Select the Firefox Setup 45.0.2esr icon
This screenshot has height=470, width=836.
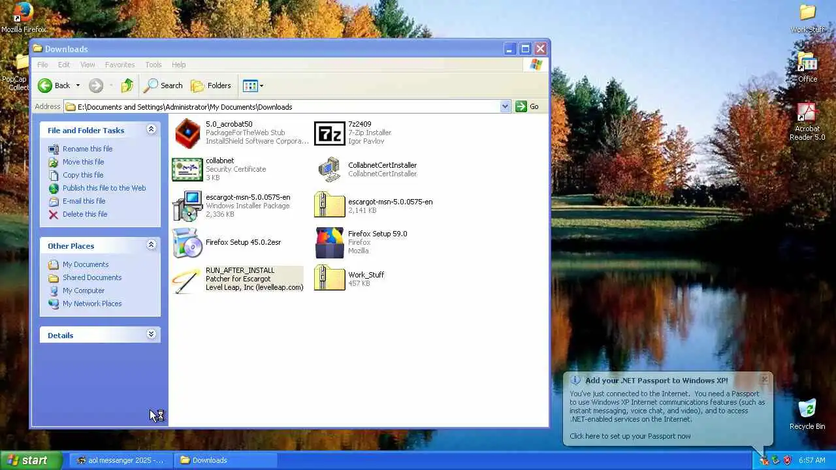pos(187,242)
